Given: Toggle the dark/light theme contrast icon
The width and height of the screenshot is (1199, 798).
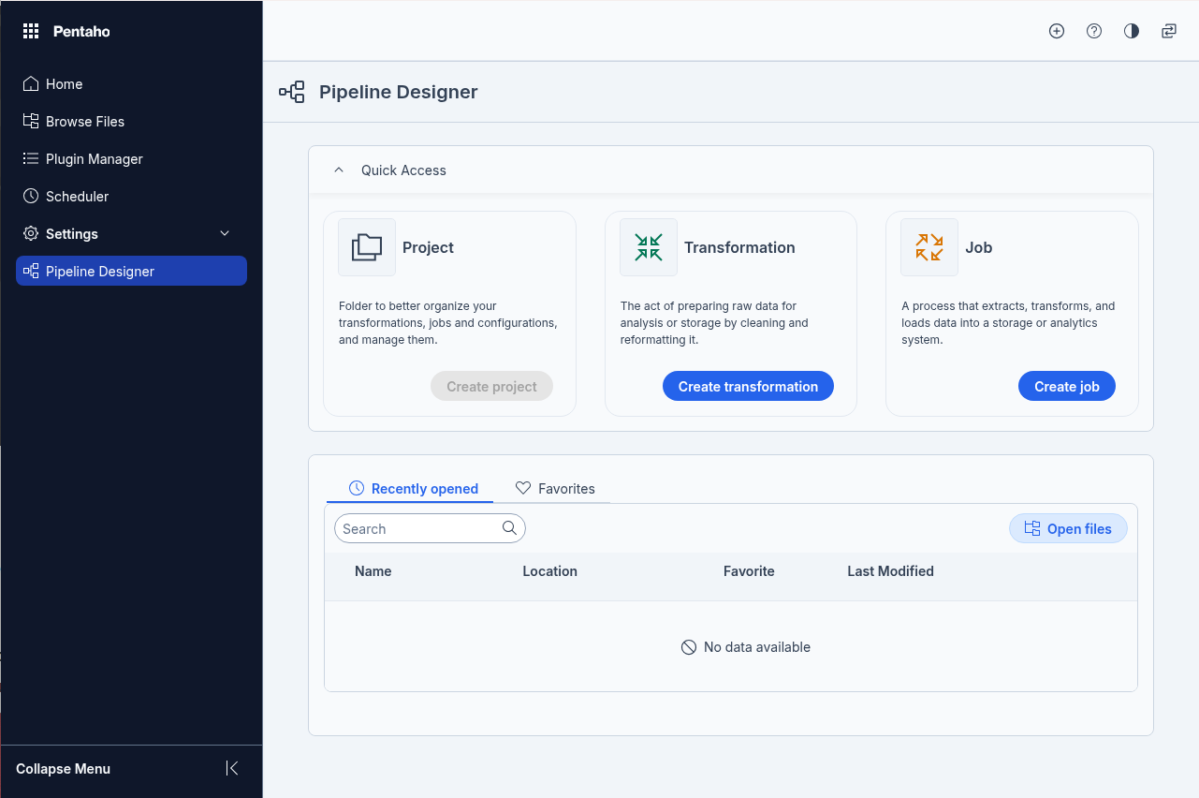Looking at the screenshot, I should click(1132, 31).
